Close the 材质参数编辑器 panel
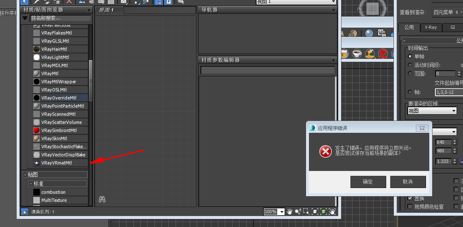 point(334,61)
